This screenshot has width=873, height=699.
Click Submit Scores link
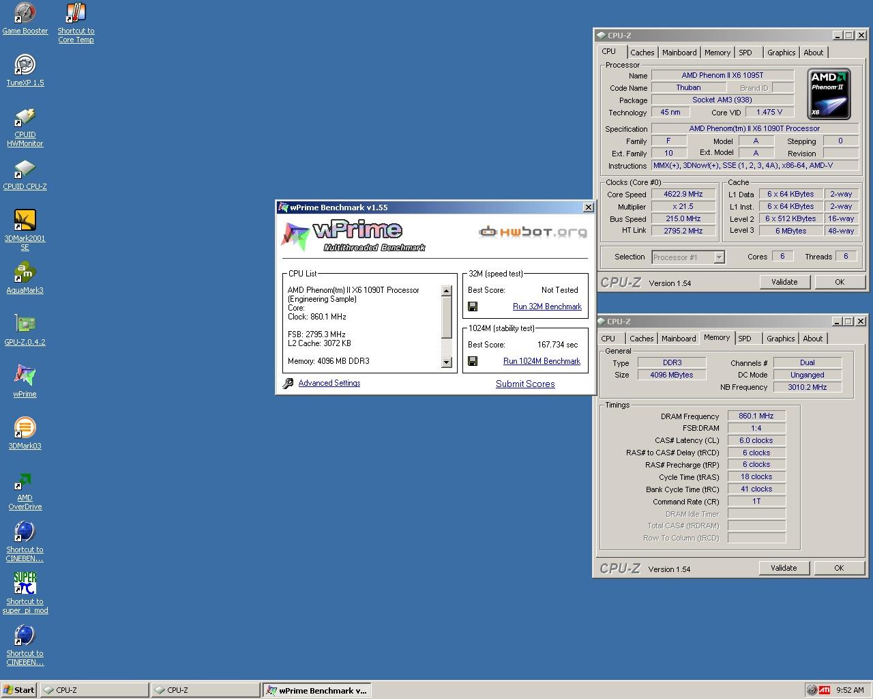(x=525, y=384)
